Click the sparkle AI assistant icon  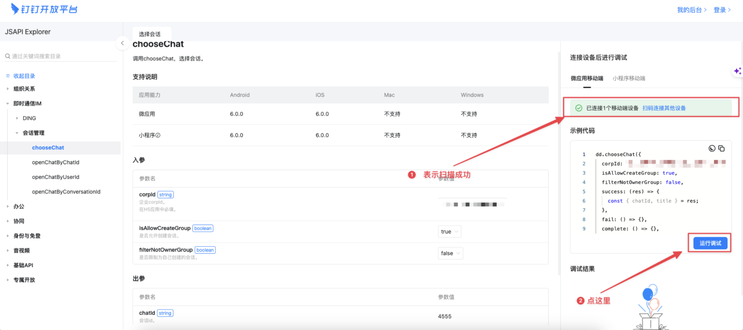(x=737, y=71)
